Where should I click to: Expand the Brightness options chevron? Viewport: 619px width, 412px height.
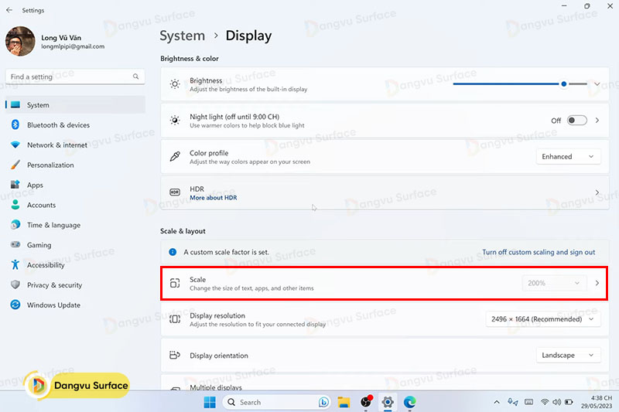[x=597, y=84]
